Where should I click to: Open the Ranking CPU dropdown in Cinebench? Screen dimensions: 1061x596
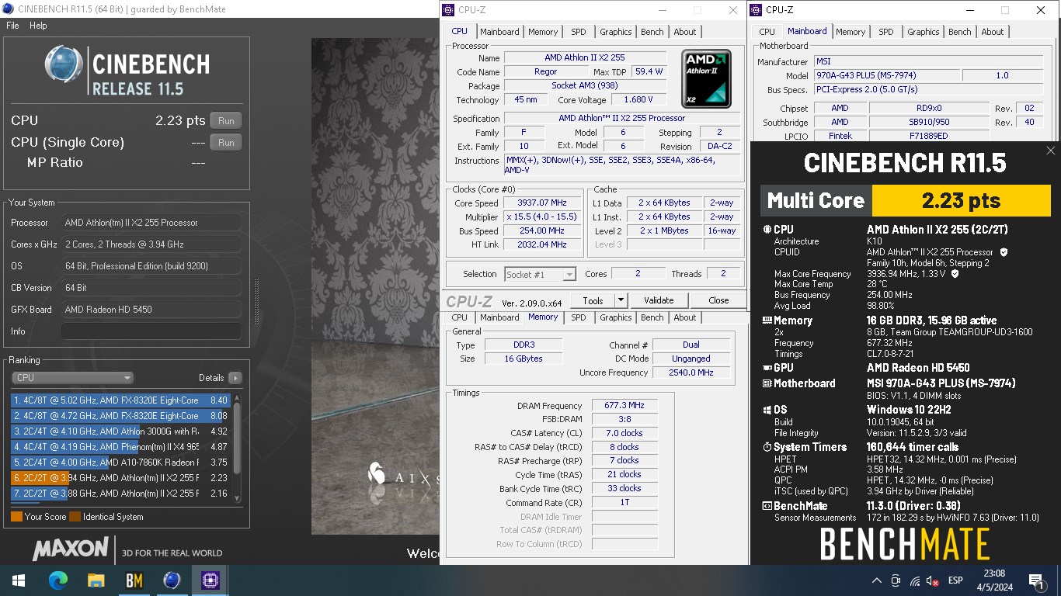click(x=72, y=378)
